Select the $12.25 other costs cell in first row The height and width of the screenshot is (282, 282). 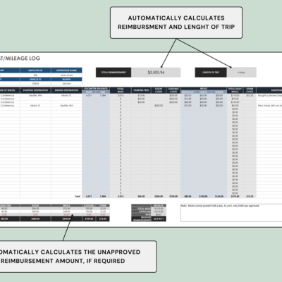coord(250,96)
